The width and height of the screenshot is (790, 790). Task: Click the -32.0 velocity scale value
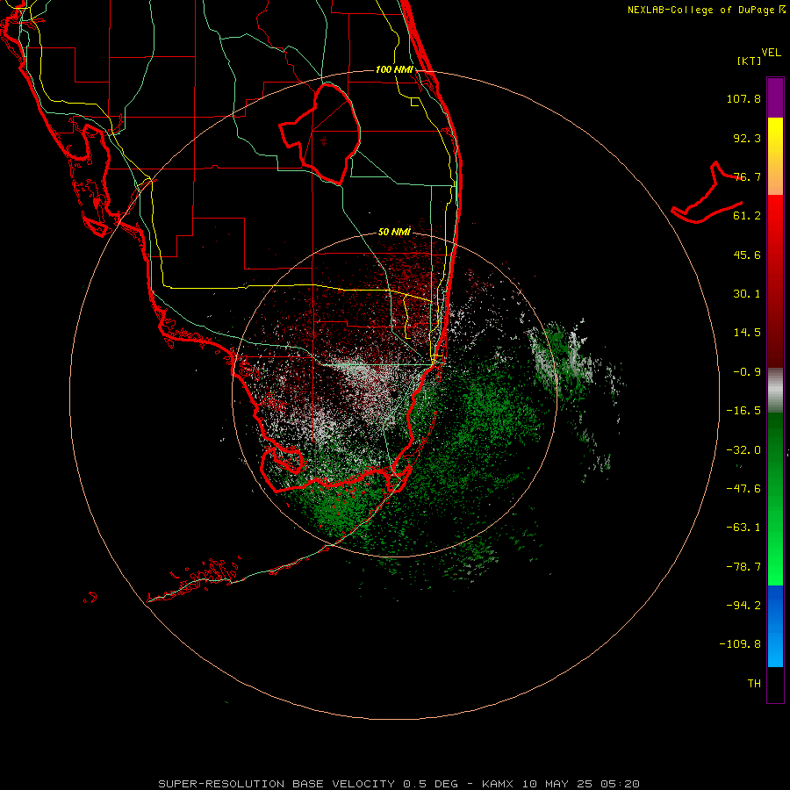(x=743, y=450)
